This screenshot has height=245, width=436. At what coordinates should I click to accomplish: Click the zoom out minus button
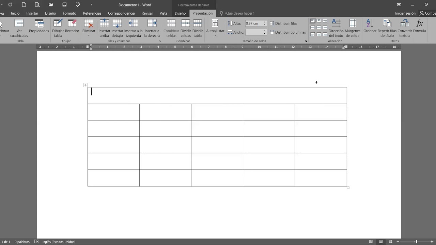(398, 242)
